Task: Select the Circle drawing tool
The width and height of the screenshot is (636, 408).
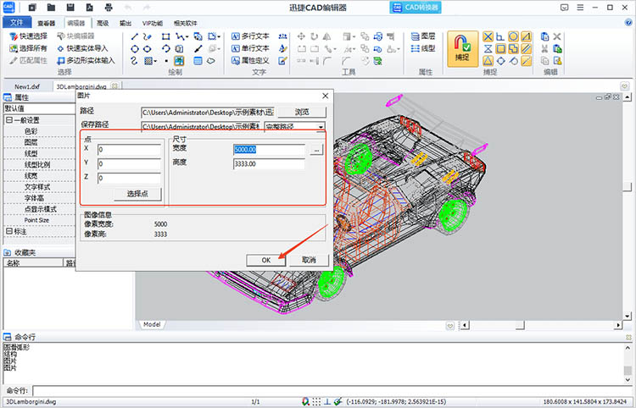Action: point(135,49)
